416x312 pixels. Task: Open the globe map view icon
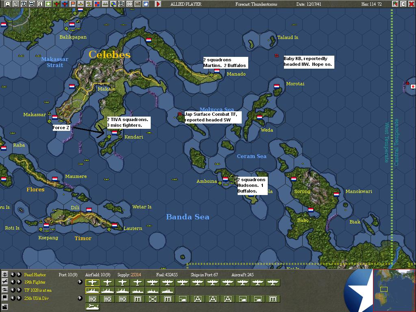point(114,4)
